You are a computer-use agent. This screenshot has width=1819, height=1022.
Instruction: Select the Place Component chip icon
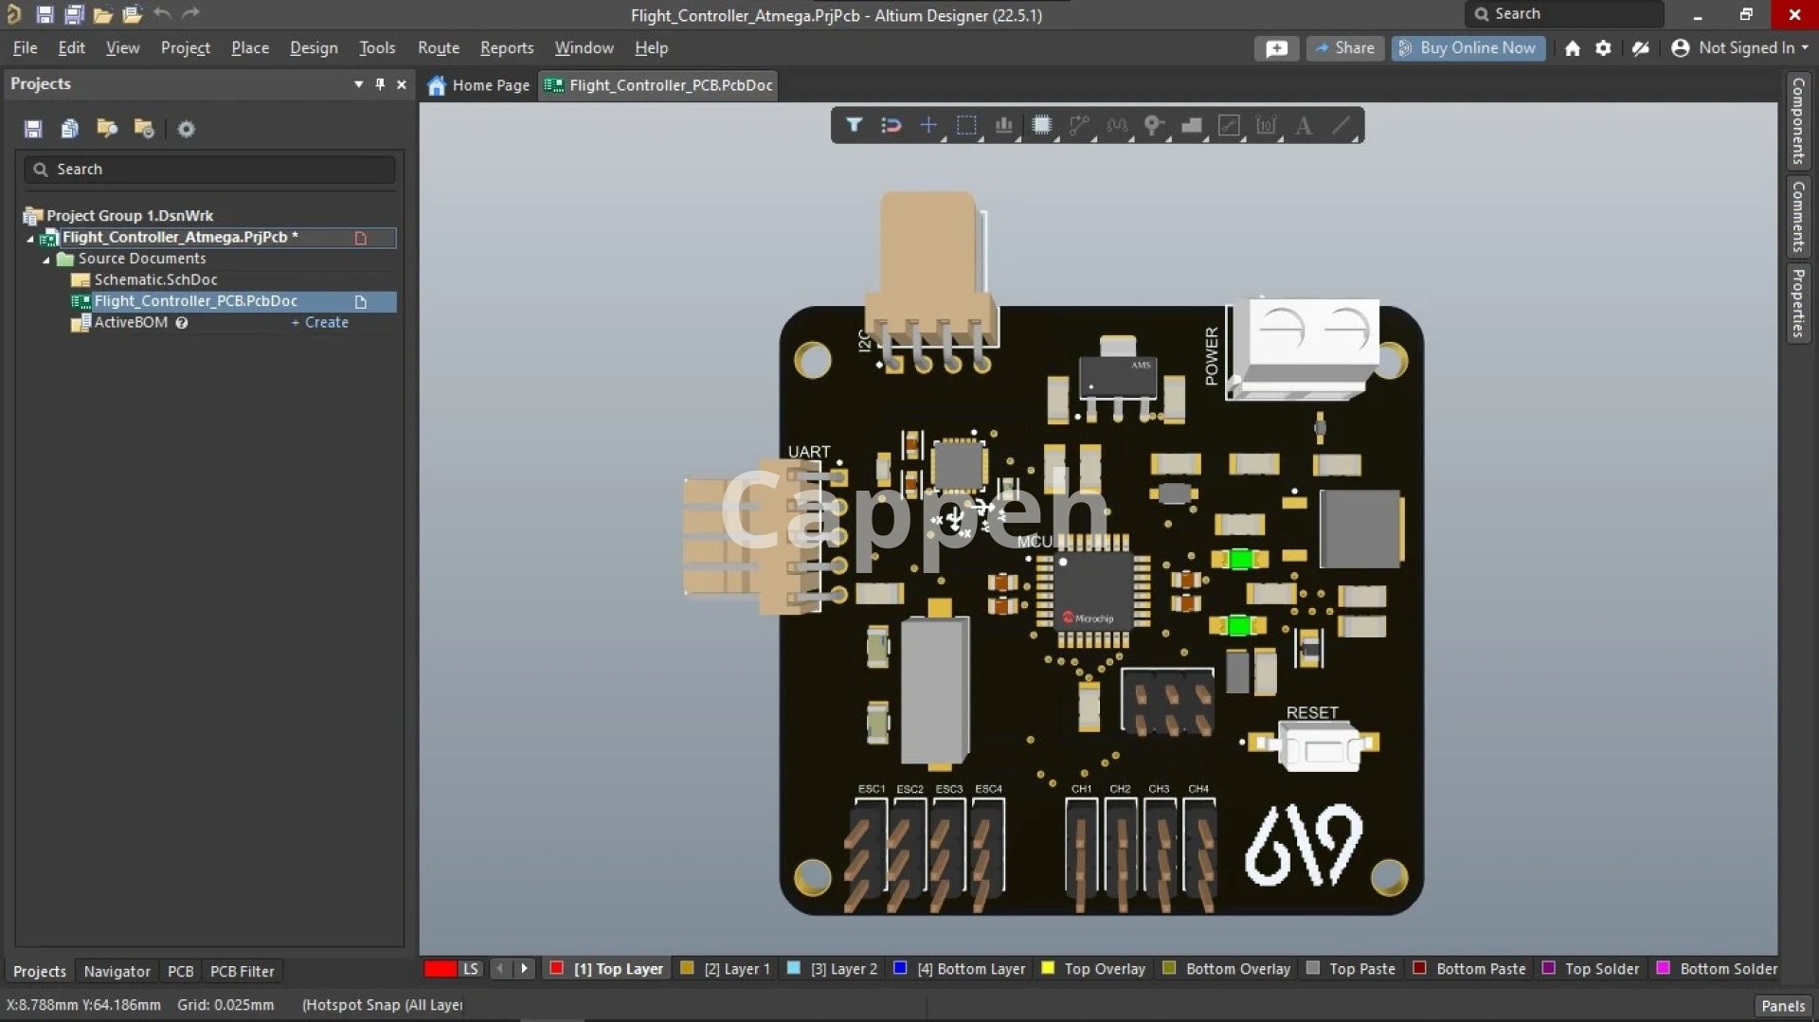[x=1041, y=125]
